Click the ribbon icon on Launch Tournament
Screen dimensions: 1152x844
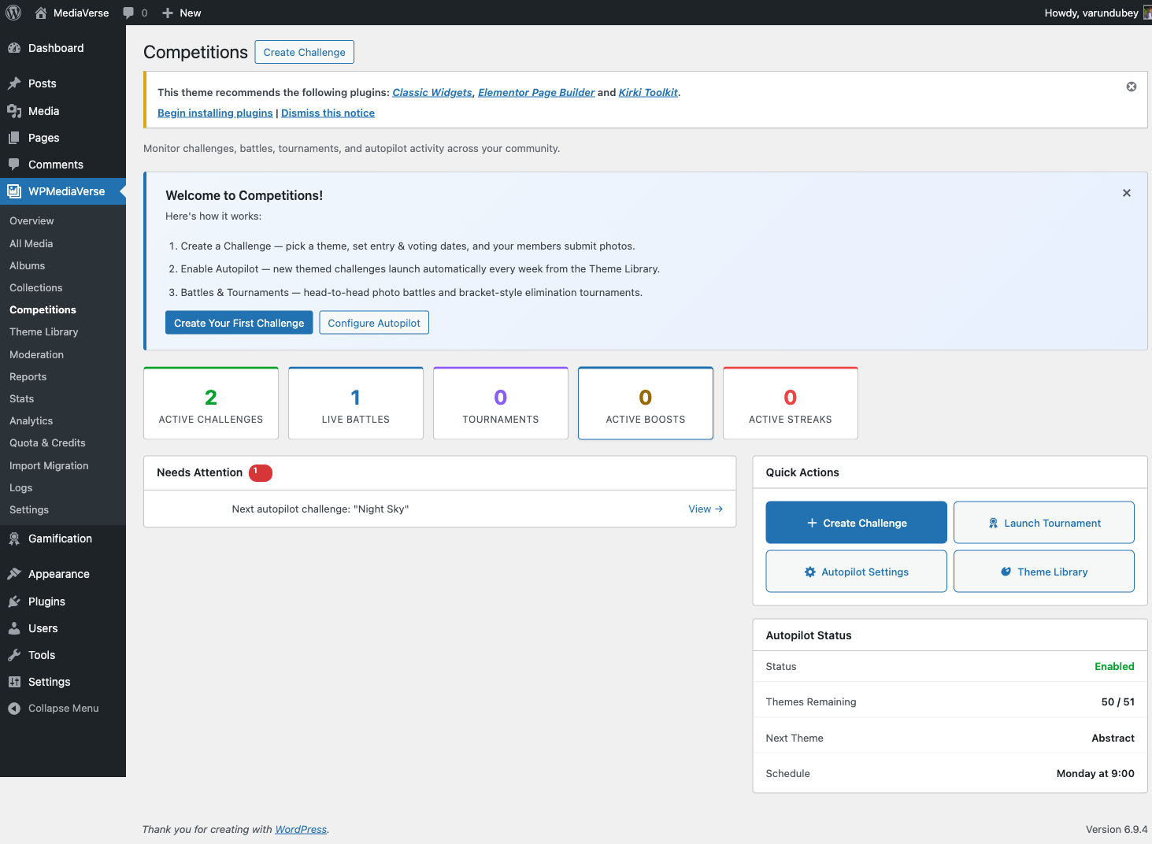coord(992,522)
